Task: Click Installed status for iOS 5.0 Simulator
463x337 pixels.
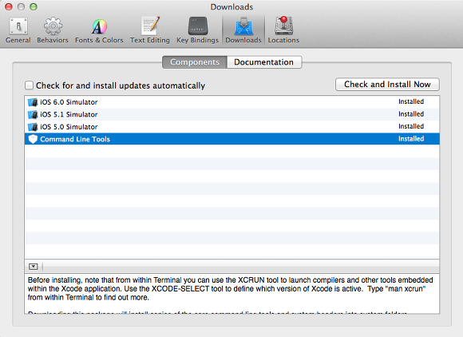Action: [x=411, y=126]
